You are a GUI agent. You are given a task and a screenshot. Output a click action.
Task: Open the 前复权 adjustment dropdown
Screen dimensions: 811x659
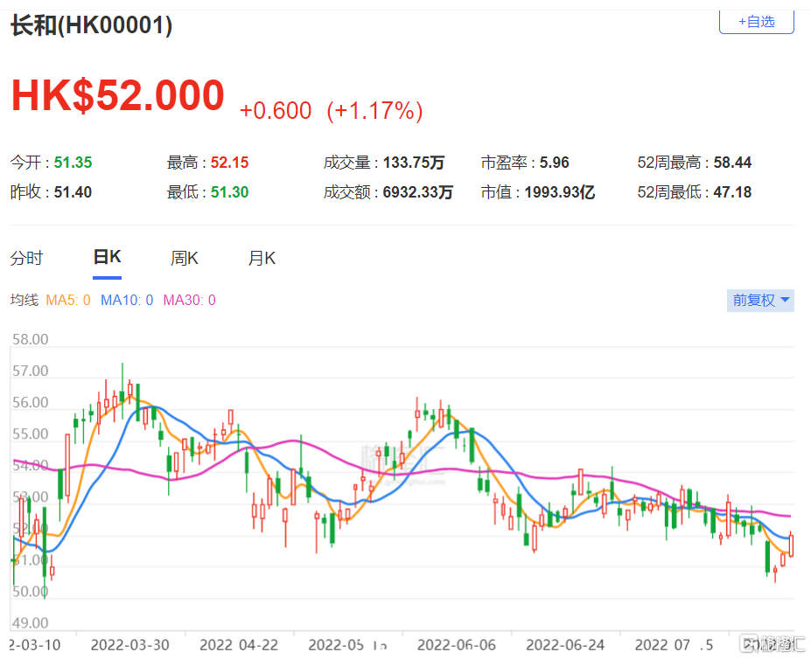click(x=760, y=301)
